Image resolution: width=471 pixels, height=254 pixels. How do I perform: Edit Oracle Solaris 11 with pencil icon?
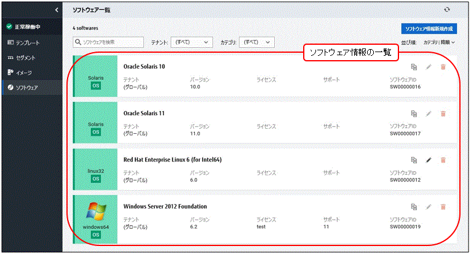tap(429, 114)
